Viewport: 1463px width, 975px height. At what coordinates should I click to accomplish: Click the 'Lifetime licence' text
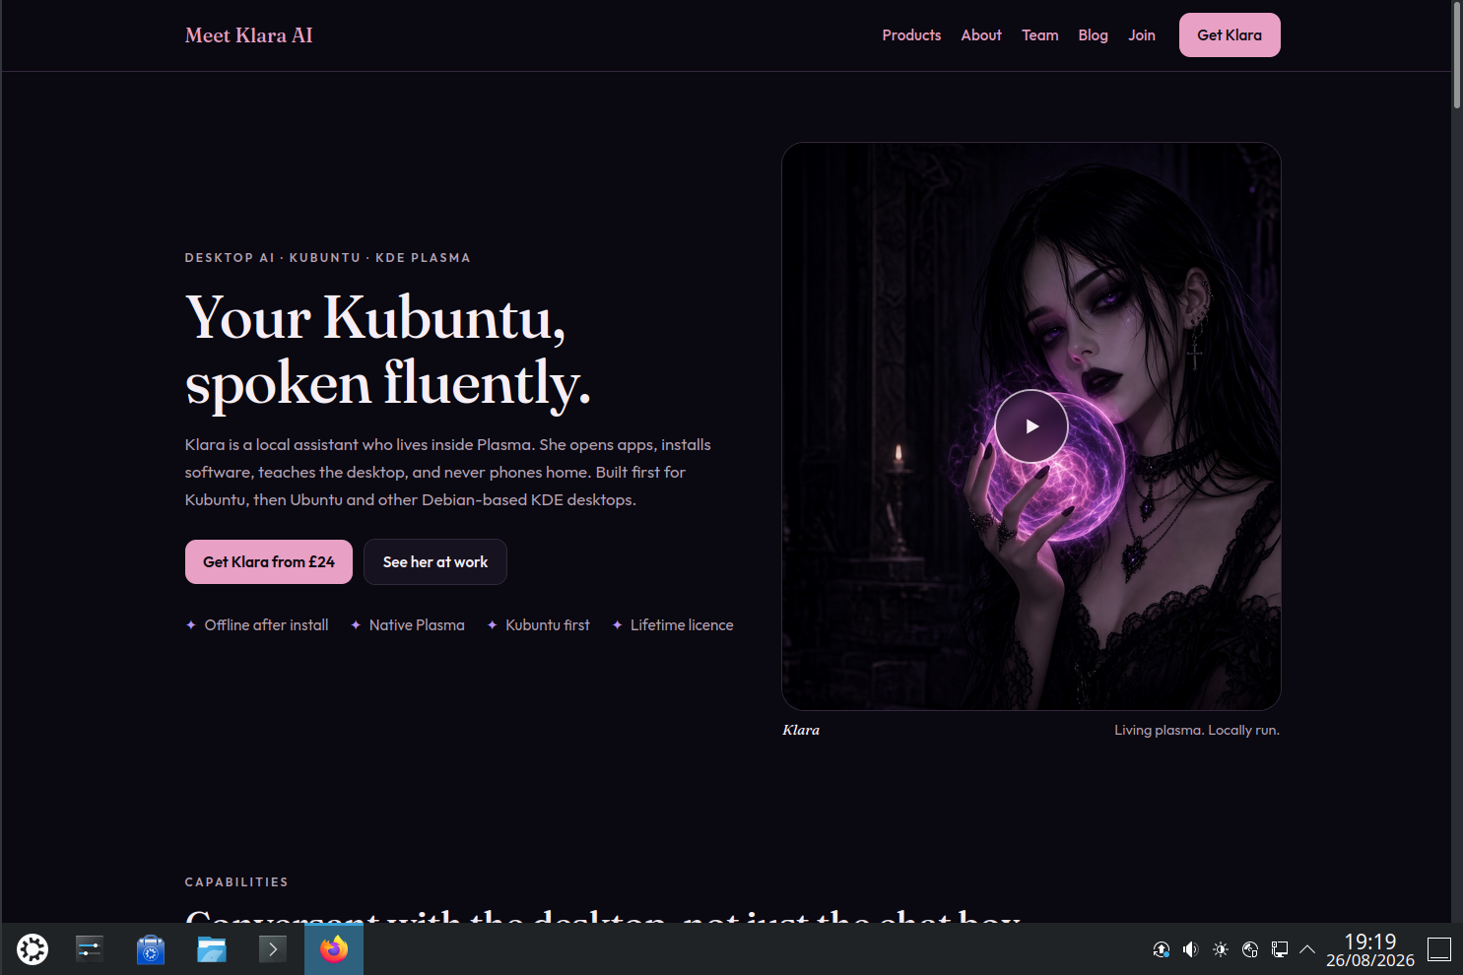pos(682,625)
